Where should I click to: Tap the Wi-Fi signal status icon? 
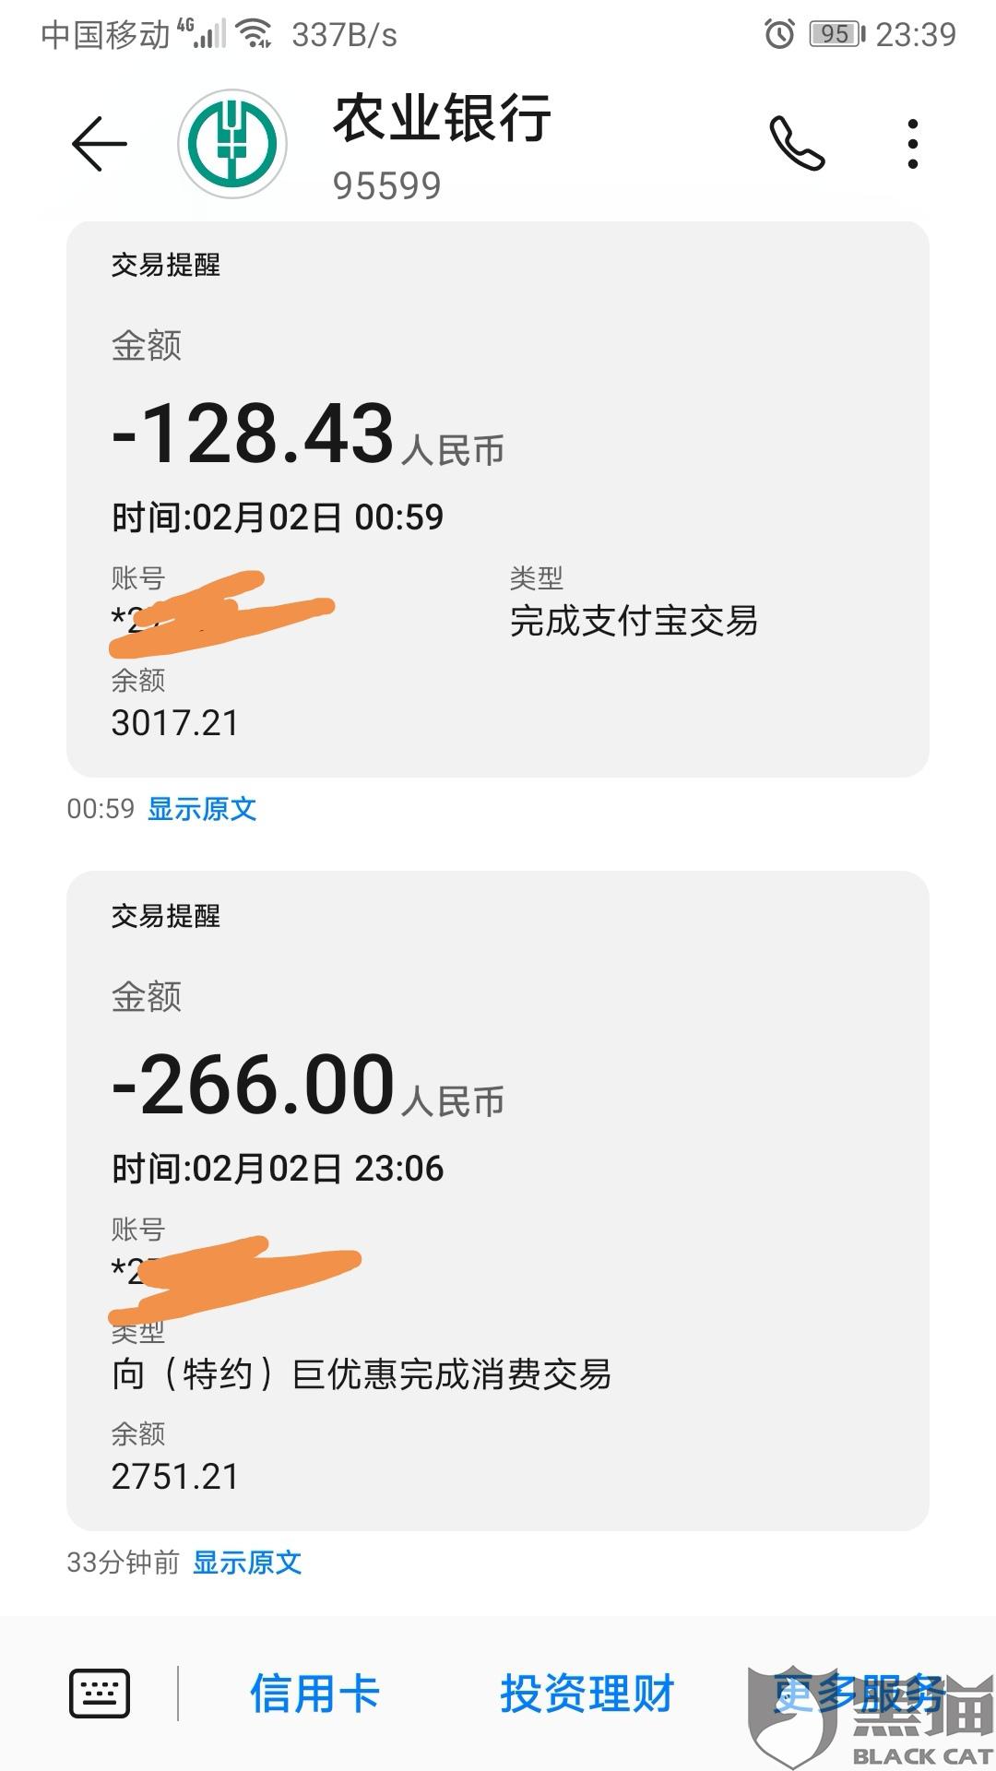coord(254,35)
